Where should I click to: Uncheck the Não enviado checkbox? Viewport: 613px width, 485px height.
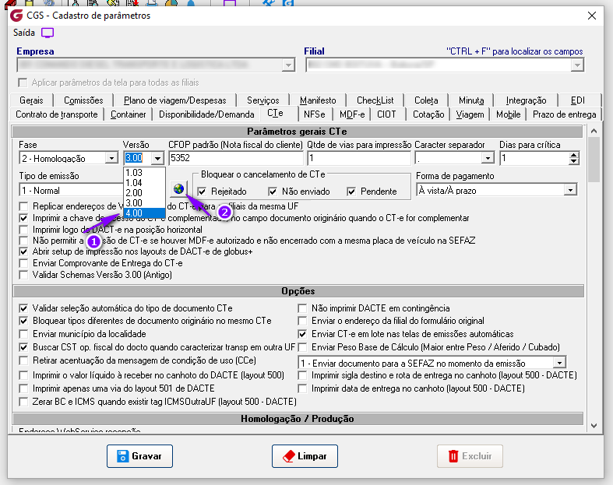point(273,192)
